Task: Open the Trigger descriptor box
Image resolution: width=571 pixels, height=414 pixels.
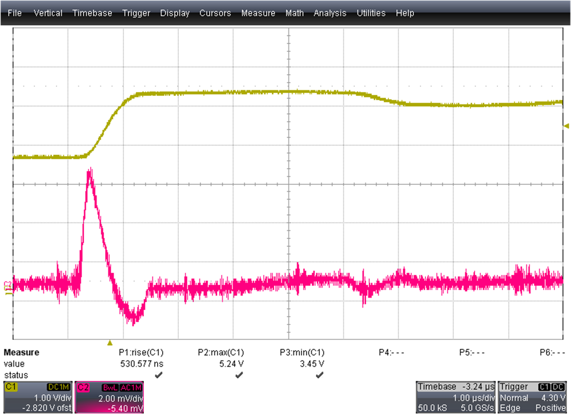Action: 533,397
